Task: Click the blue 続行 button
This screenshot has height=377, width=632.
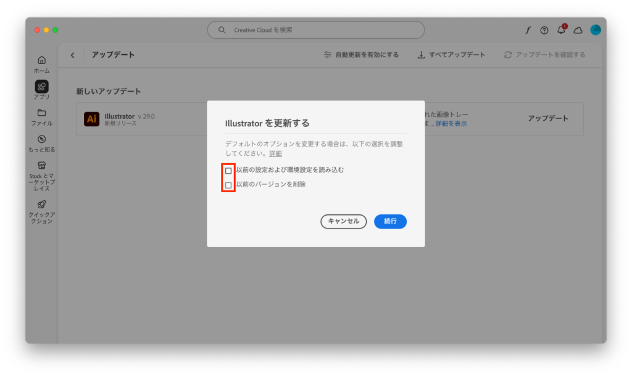Action: click(x=390, y=221)
